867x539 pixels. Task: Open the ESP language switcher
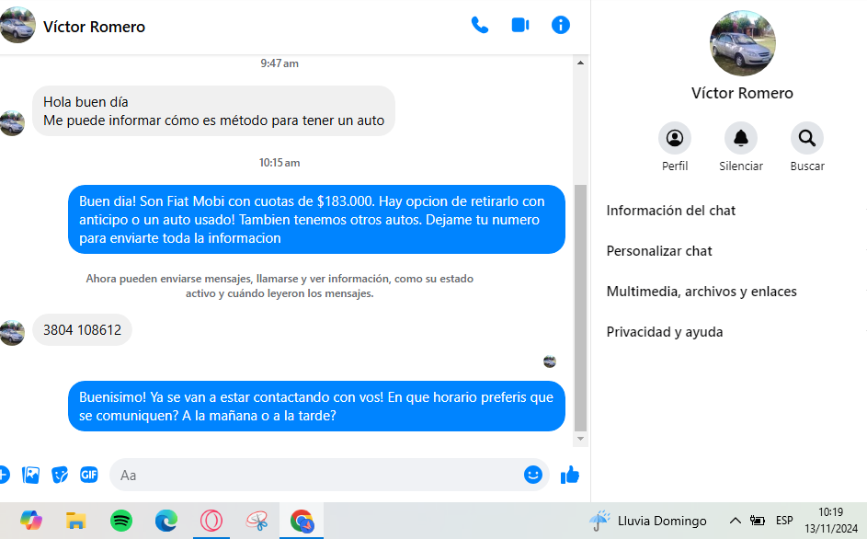tap(784, 521)
